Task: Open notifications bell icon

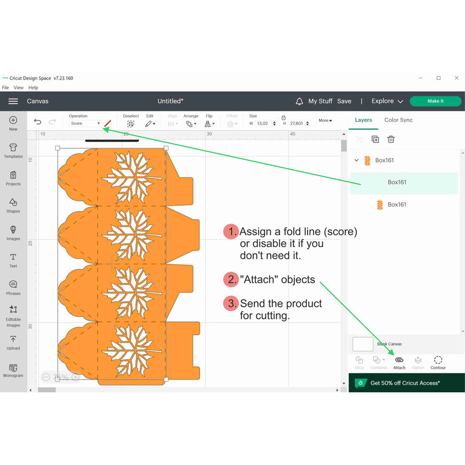Action: point(300,101)
